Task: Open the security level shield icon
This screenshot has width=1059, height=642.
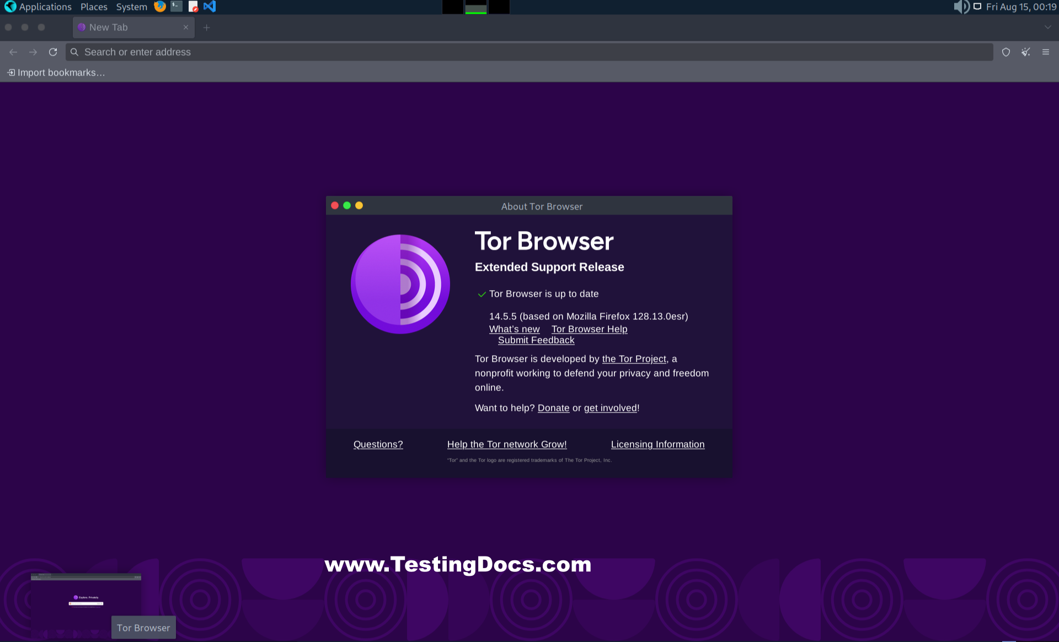Action: pyautogui.click(x=1006, y=52)
